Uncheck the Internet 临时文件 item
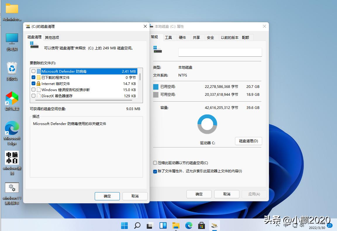337x231 pixels. pyautogui.click(x=33, y=83)
